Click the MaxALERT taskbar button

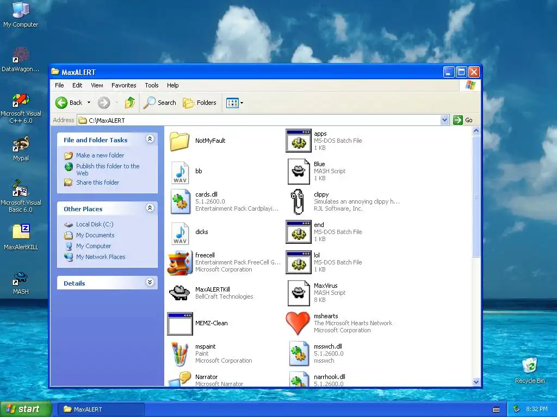click(x=101, y=409)
